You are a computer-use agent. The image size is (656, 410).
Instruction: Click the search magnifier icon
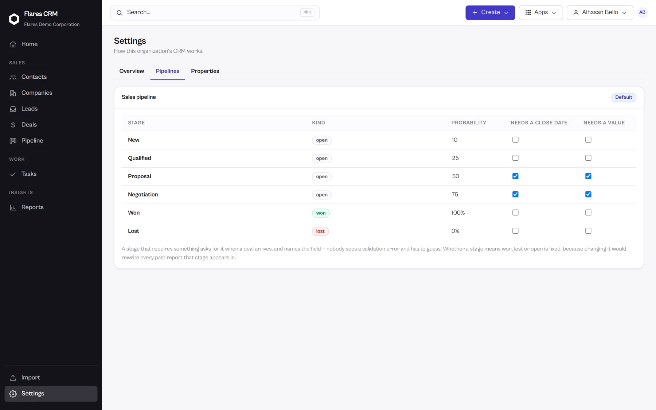(119, 13)
